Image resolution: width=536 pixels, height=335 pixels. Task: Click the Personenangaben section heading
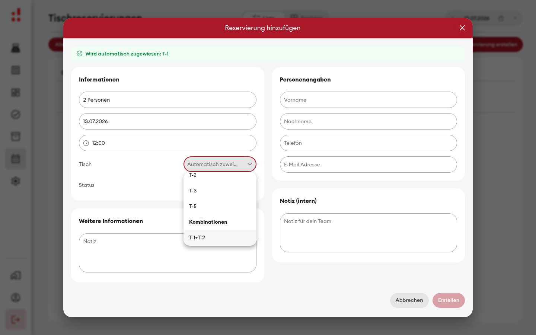305,80
